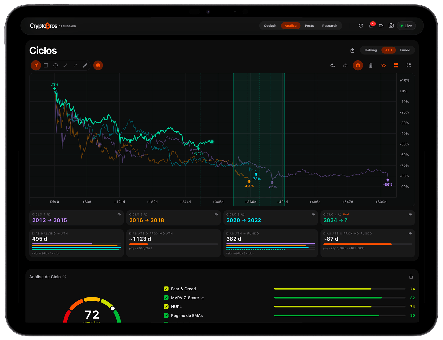This screenshot has width=443, height=340.
Task: Take a screenshot with camera icon
Action: point(391,26)
